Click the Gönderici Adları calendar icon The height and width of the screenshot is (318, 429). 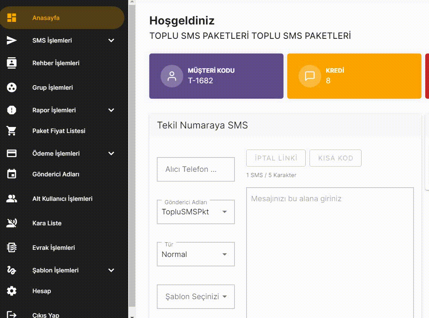point(11,174)
